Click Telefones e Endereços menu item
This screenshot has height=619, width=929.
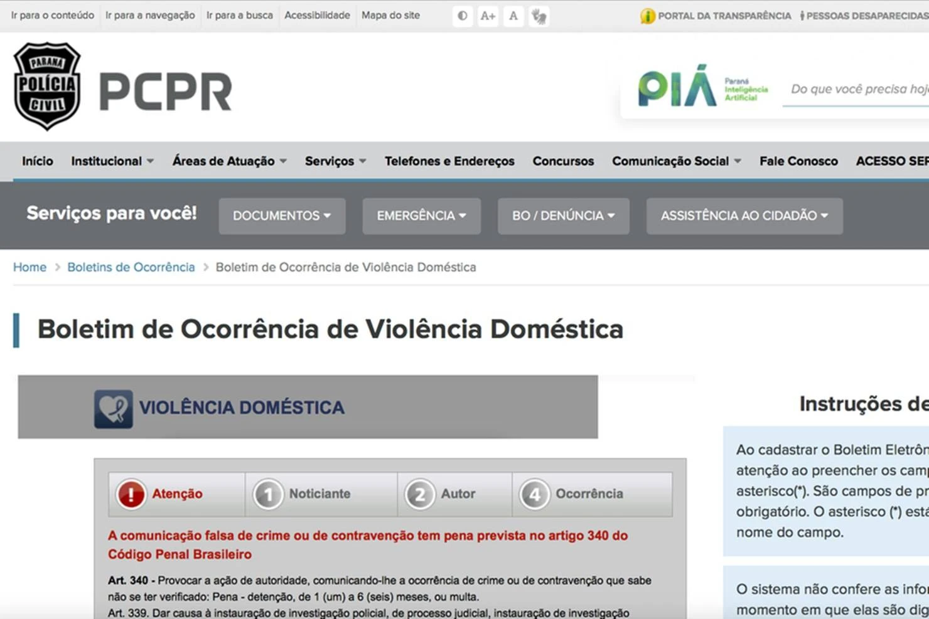click(x=449, y=161)
